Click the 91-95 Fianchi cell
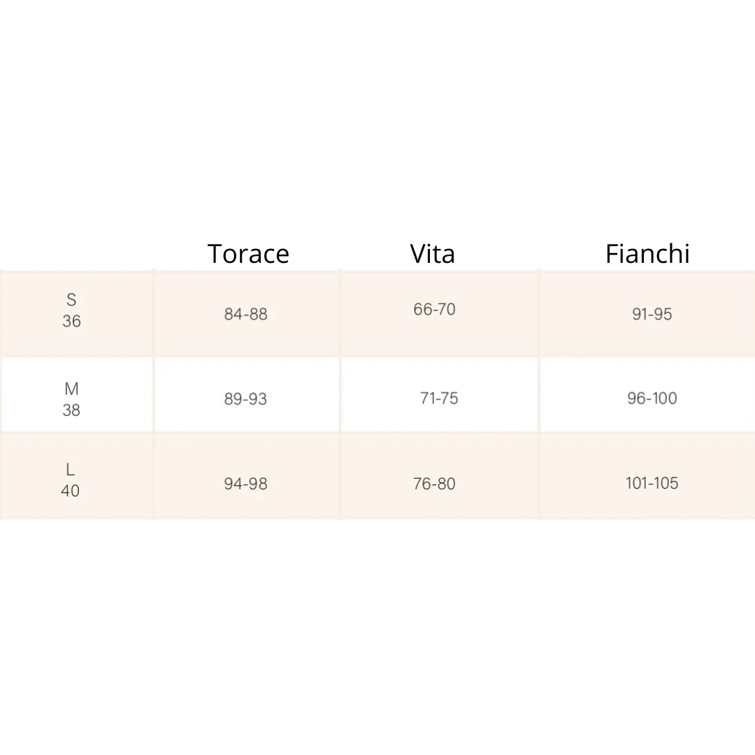The image size is (755, 755). [x=652, y=315]
